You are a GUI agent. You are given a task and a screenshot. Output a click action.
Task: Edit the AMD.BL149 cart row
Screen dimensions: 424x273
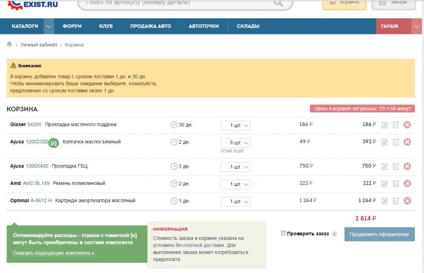click(385, 184)
